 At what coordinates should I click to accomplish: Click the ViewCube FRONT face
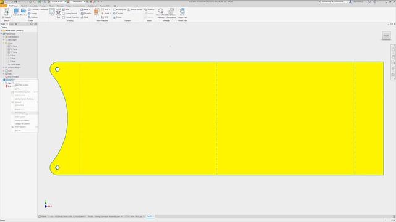[386, 36]
